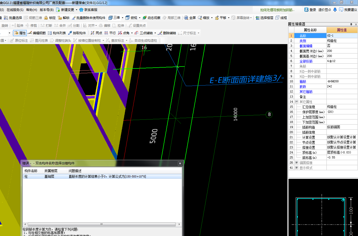Click the notification bell icon
Screen dimensions: 358x236
(335, 10)
